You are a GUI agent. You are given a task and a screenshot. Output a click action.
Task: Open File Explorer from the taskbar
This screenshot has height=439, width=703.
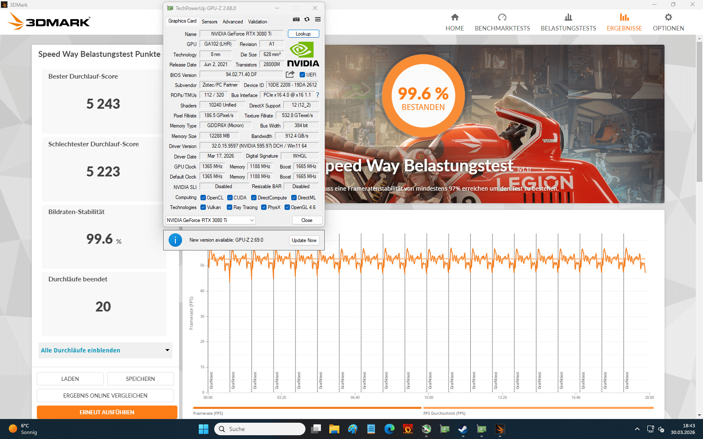coord(334,429)
